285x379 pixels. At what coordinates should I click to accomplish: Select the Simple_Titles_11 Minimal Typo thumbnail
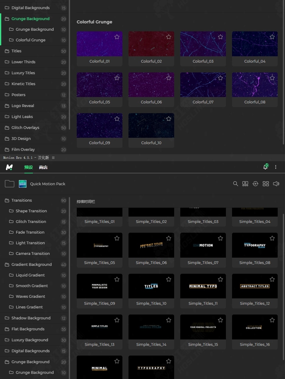tap(203, 286)
